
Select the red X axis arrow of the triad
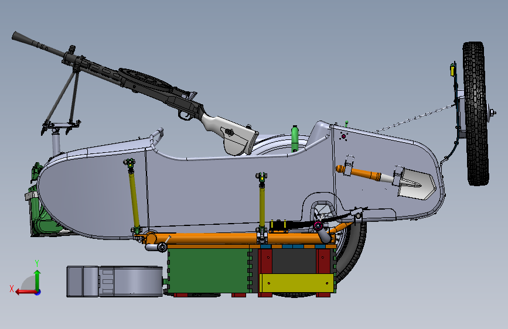pos(26,292)
